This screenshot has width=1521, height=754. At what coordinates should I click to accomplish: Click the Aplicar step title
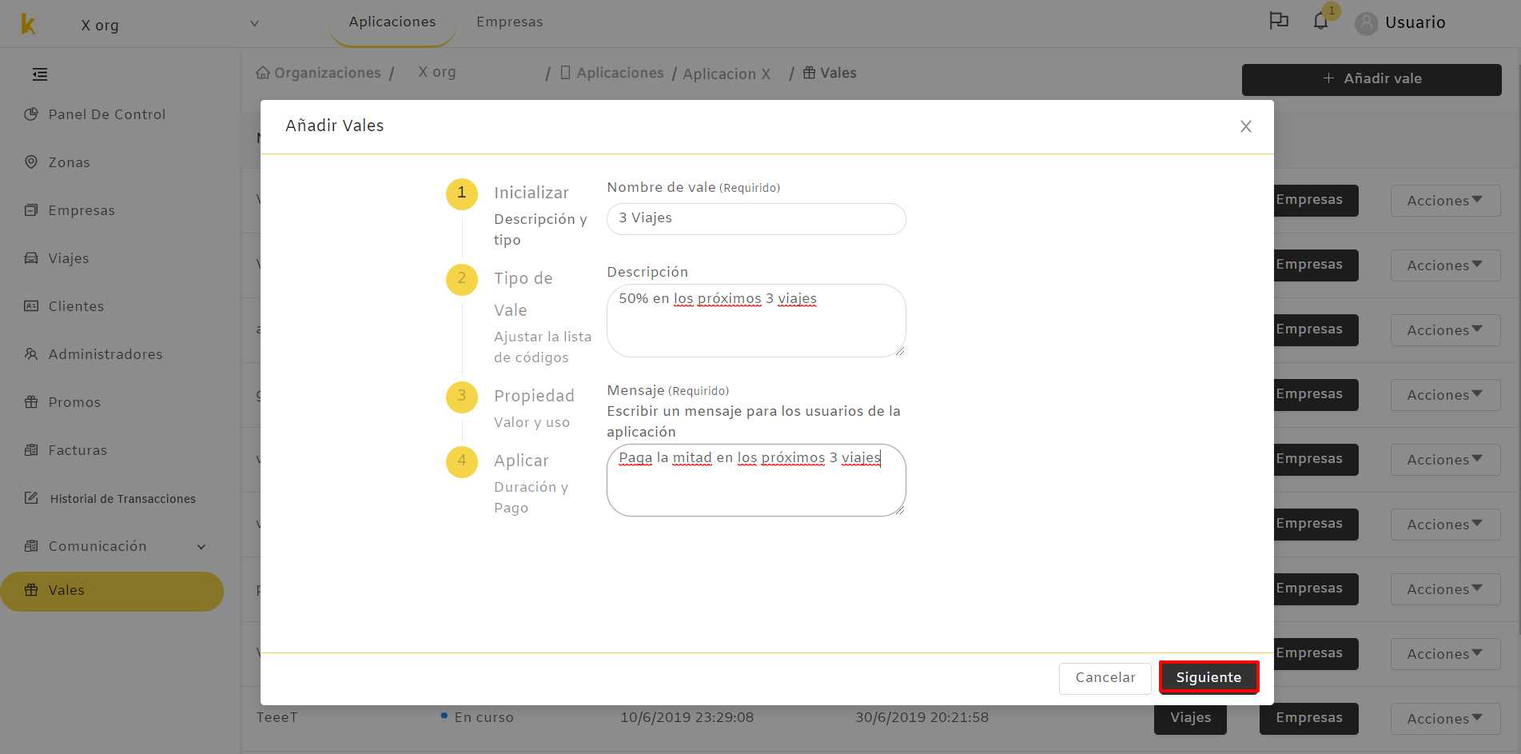pos(521,461)
